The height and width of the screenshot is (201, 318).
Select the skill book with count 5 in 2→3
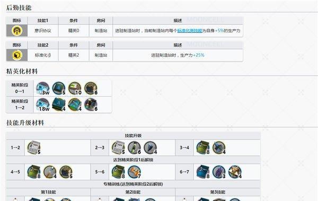[x=118, y=147]
